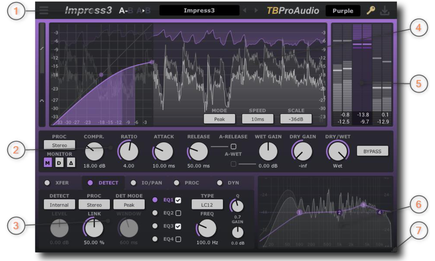Open the hamburger main menu
This screenshot has height=261, width=435.
44,10
